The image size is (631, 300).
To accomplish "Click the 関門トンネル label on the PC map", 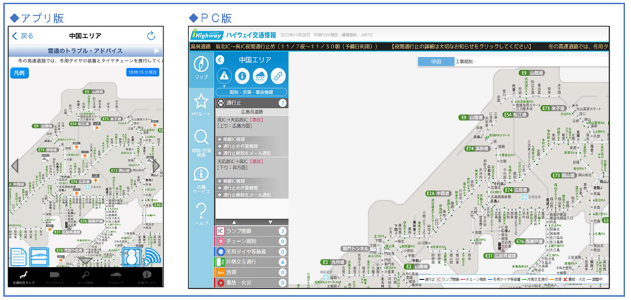I will pos(354,248).
